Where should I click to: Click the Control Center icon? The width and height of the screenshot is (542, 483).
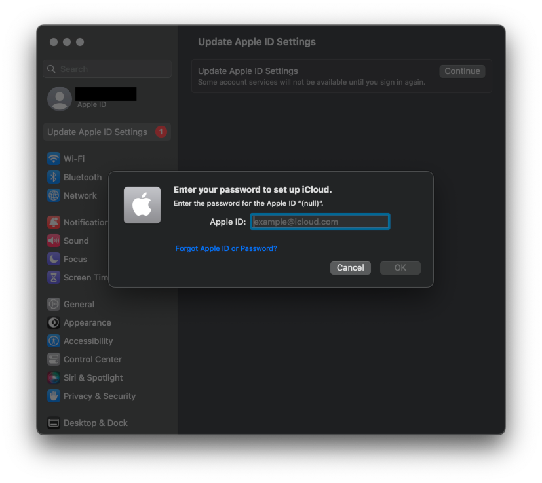pos(53,359)
